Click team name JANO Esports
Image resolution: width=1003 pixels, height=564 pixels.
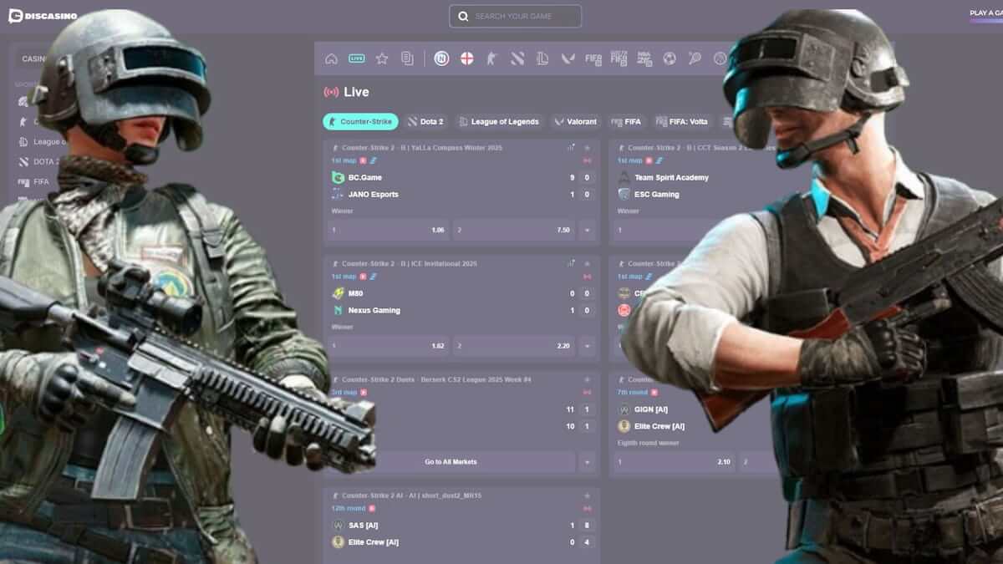click(374, 195)
